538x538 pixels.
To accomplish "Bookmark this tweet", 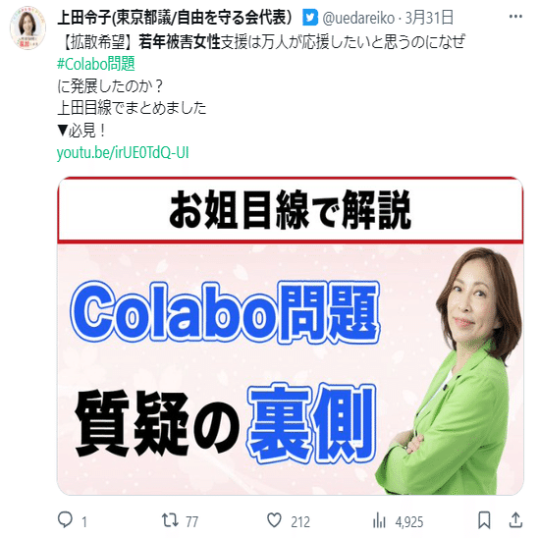I will point(484,520).
